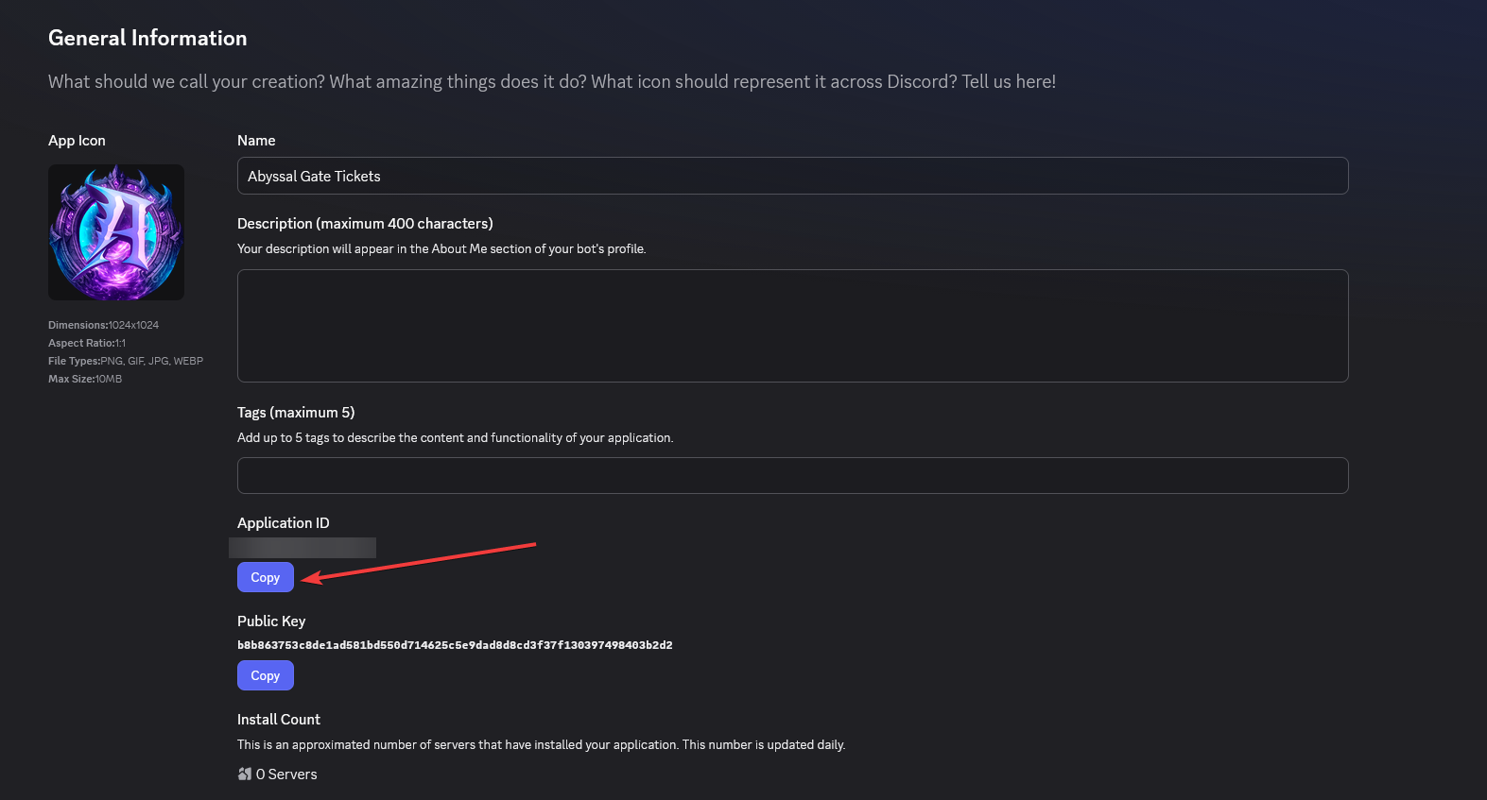Click the Tags maximum 5 heading

click(296, 412)
